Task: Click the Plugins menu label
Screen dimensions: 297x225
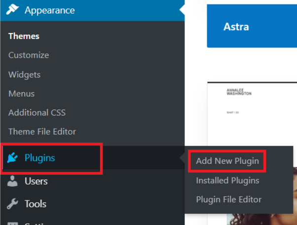Action: (x=40, y=158)
